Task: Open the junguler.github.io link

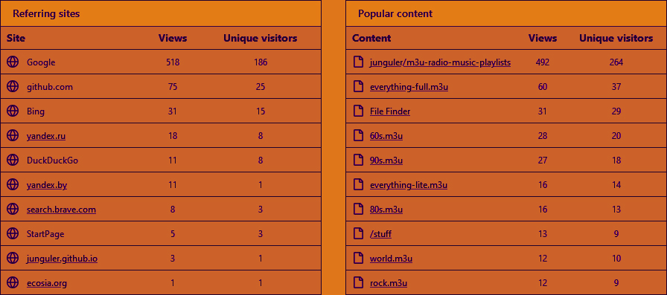Action: click(62, 258)
